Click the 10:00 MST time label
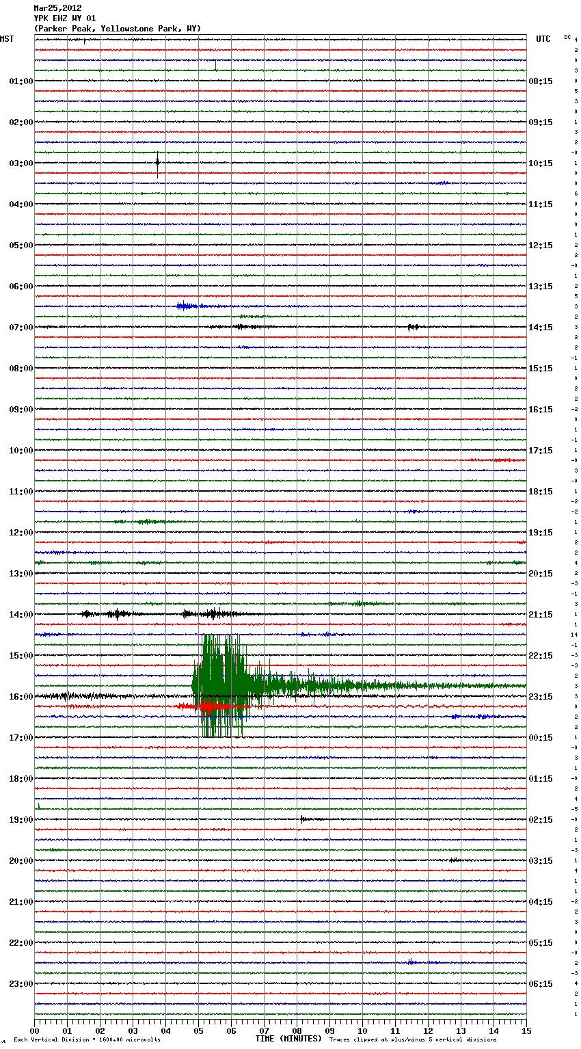 coord(21,451)
